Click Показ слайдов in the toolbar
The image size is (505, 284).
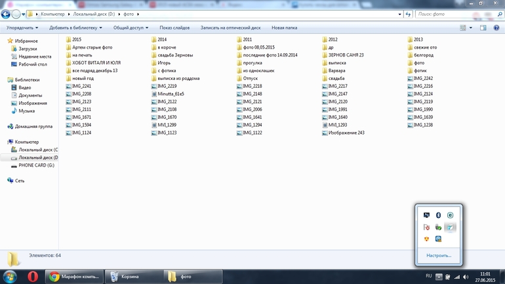174,28
